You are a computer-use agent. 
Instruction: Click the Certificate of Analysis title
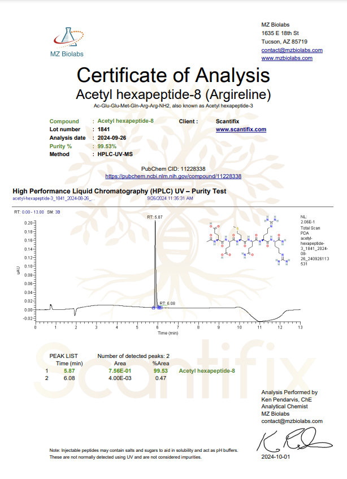[173, 75]
